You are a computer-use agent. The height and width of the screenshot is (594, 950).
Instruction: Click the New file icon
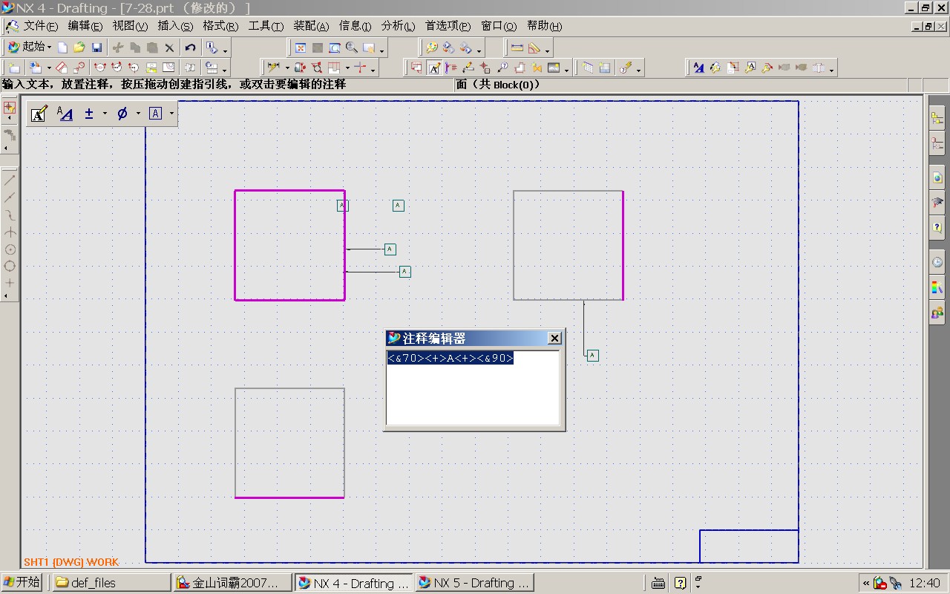[x=62, y=48]
